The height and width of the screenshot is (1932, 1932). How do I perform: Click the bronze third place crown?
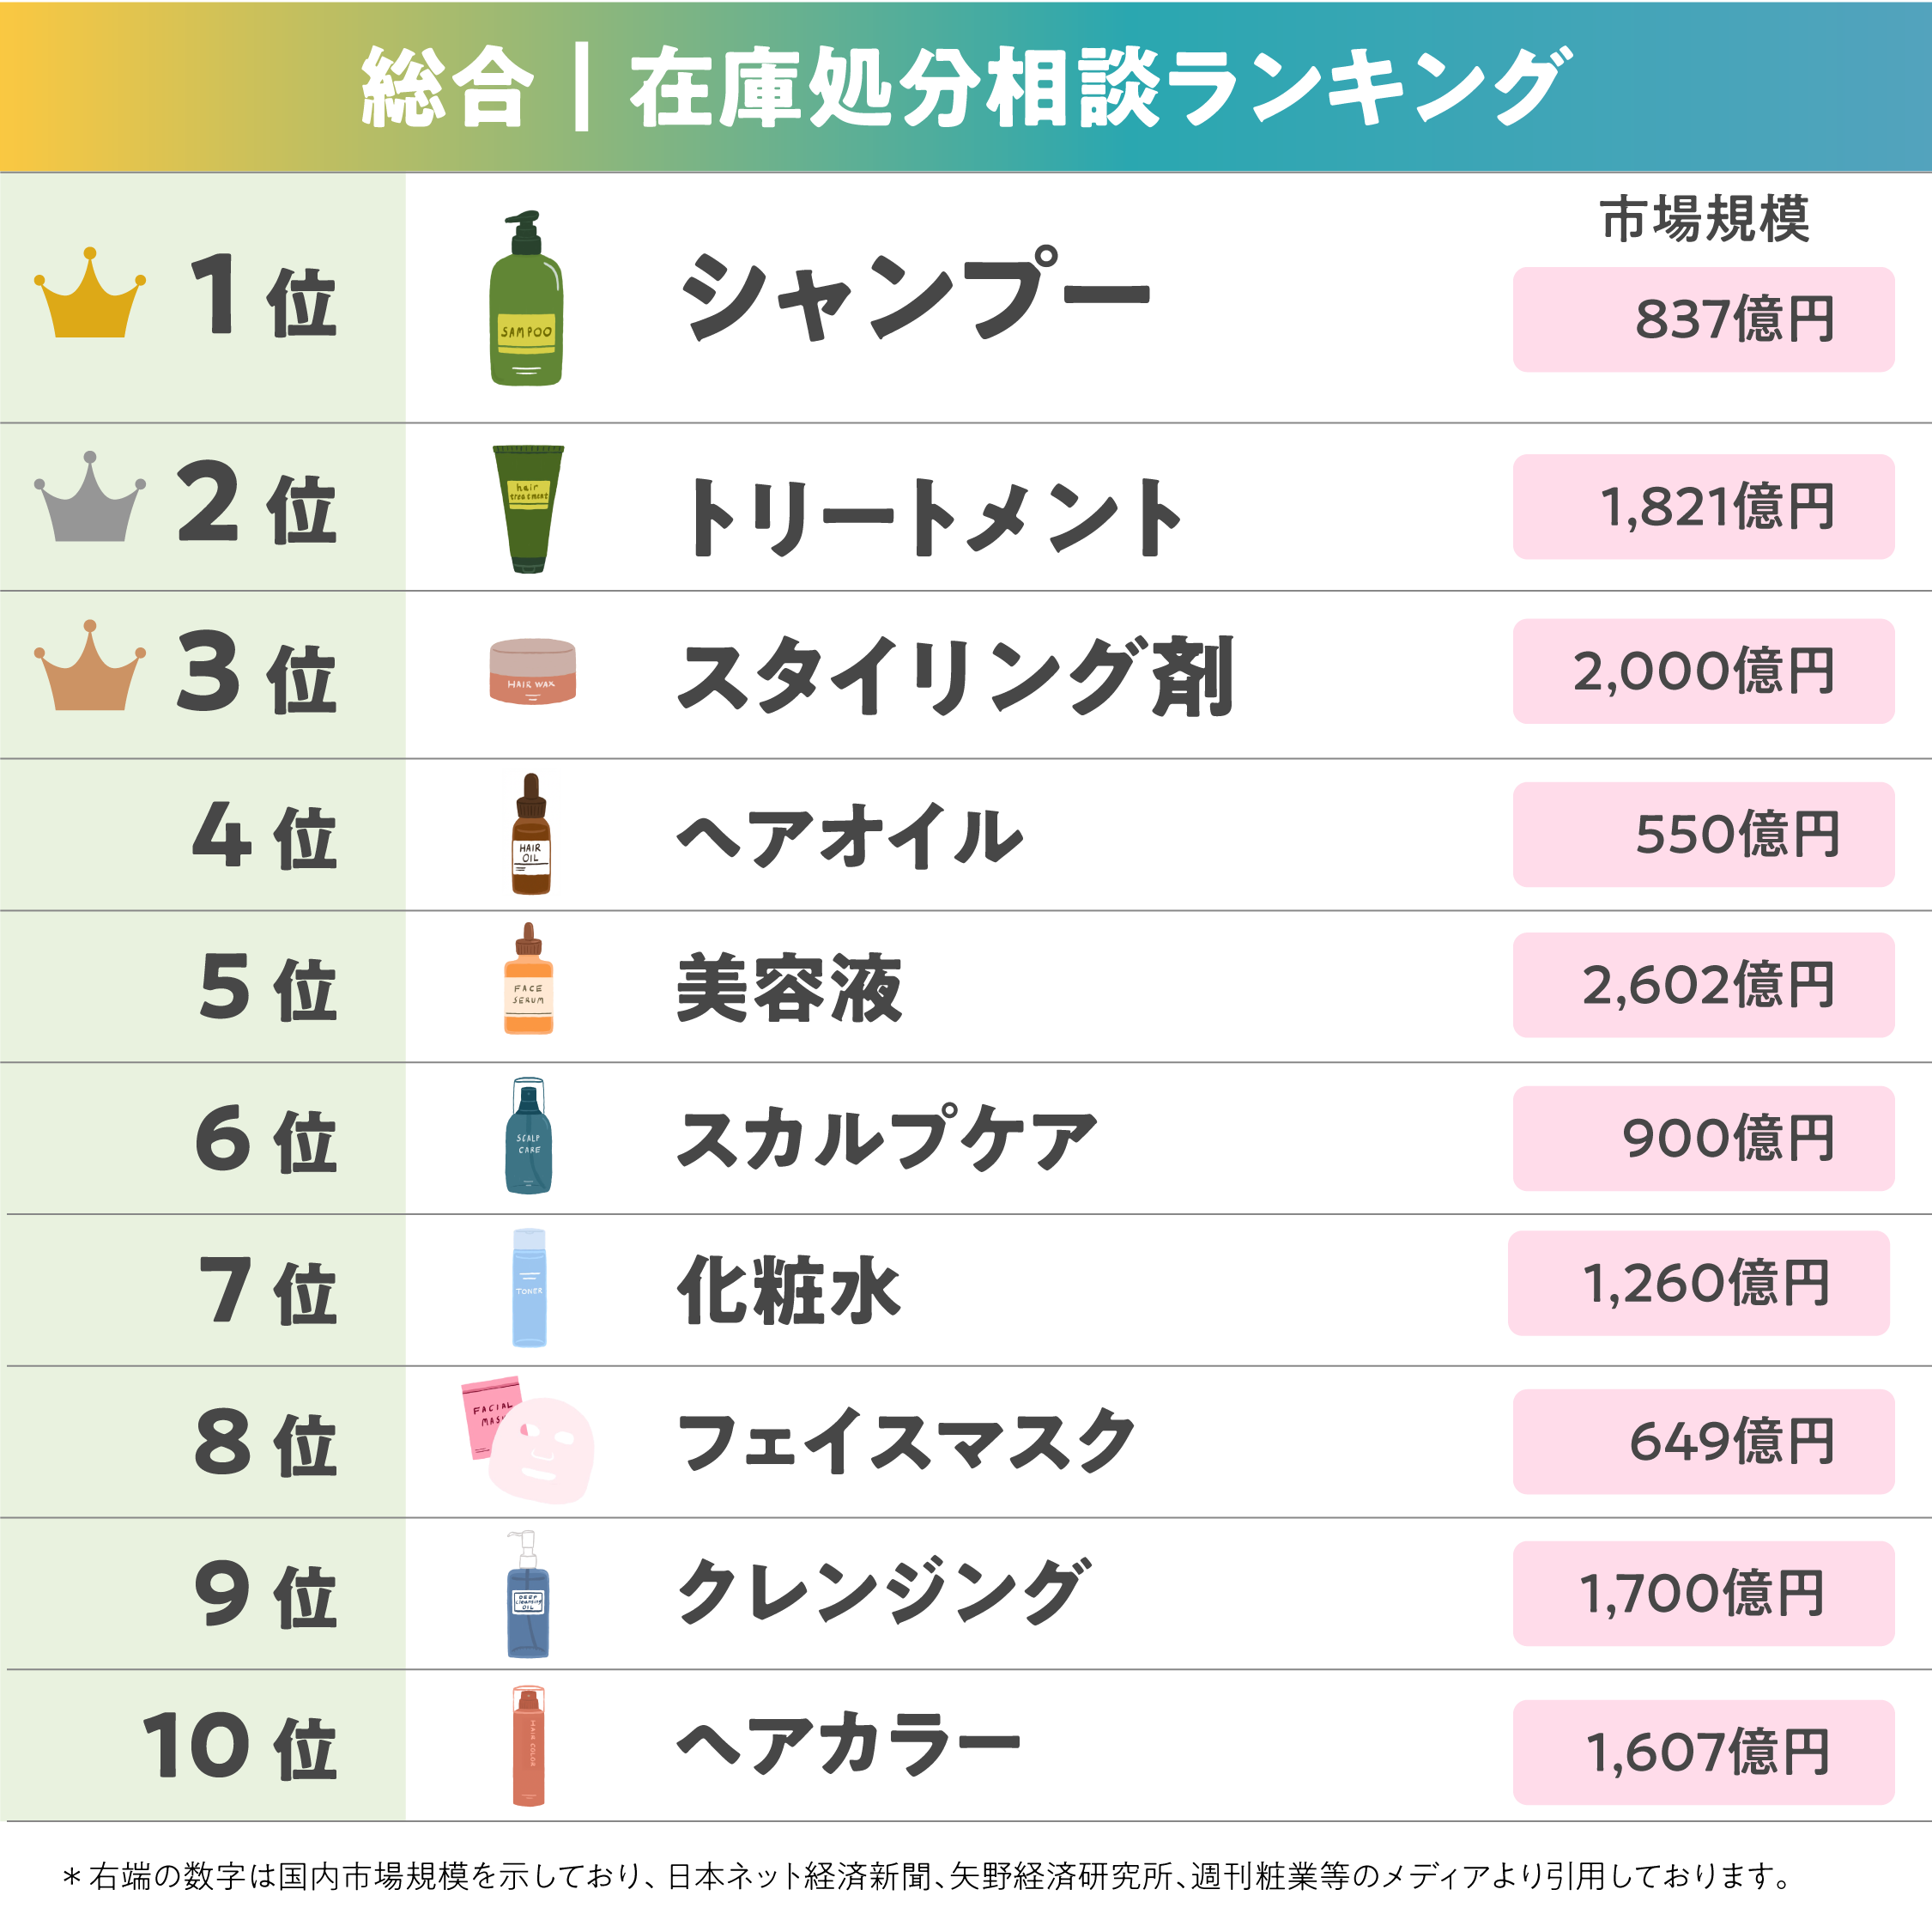(90, 668)
